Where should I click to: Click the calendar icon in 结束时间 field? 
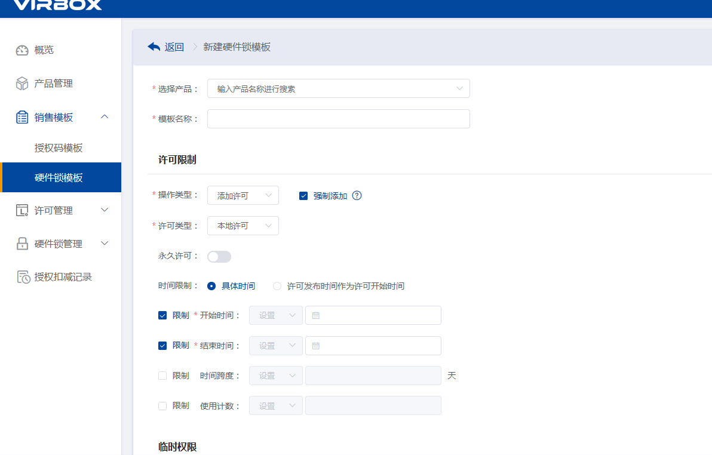tap(316, 346)
